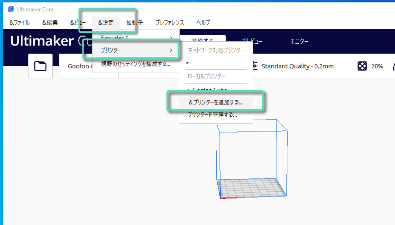Viewport: 395px width, 225px height.
Task: Click the profile settings icon
Action: [255, 66]
